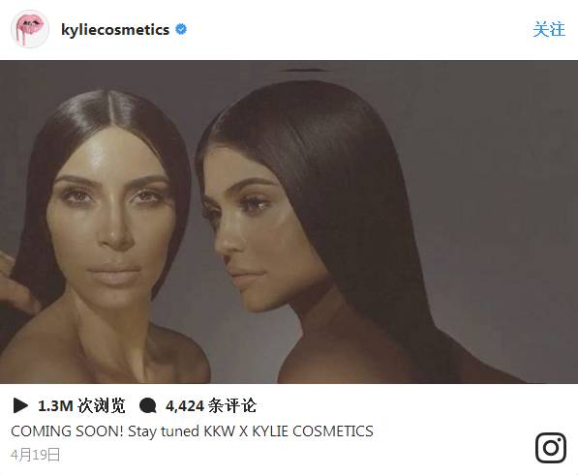Viewport: 578px width, 475px height.
Task: Open the Instagram camera logo
Action: point(551,448)
